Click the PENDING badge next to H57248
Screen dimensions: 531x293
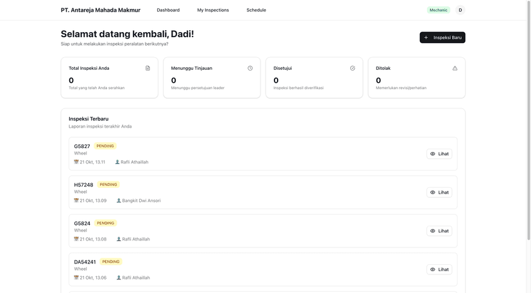tap(108, 185)
